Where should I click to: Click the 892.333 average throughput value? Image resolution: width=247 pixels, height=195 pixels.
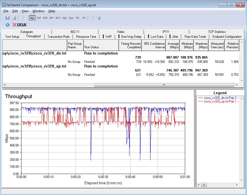174,62
